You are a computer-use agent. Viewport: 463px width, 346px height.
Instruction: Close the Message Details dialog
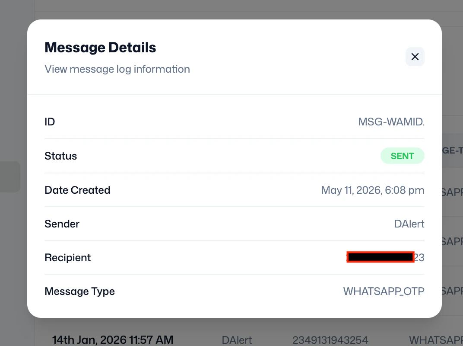[x=415, y=57]
